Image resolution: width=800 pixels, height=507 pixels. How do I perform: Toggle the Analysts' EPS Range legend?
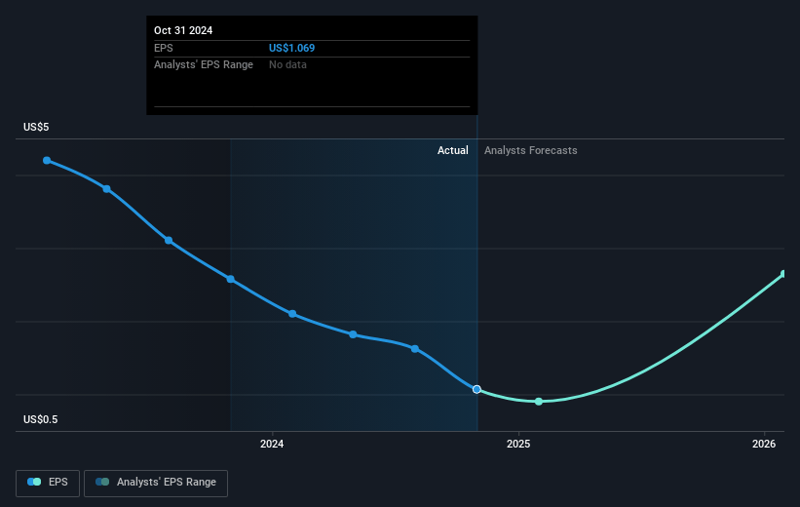coord(156,483)
